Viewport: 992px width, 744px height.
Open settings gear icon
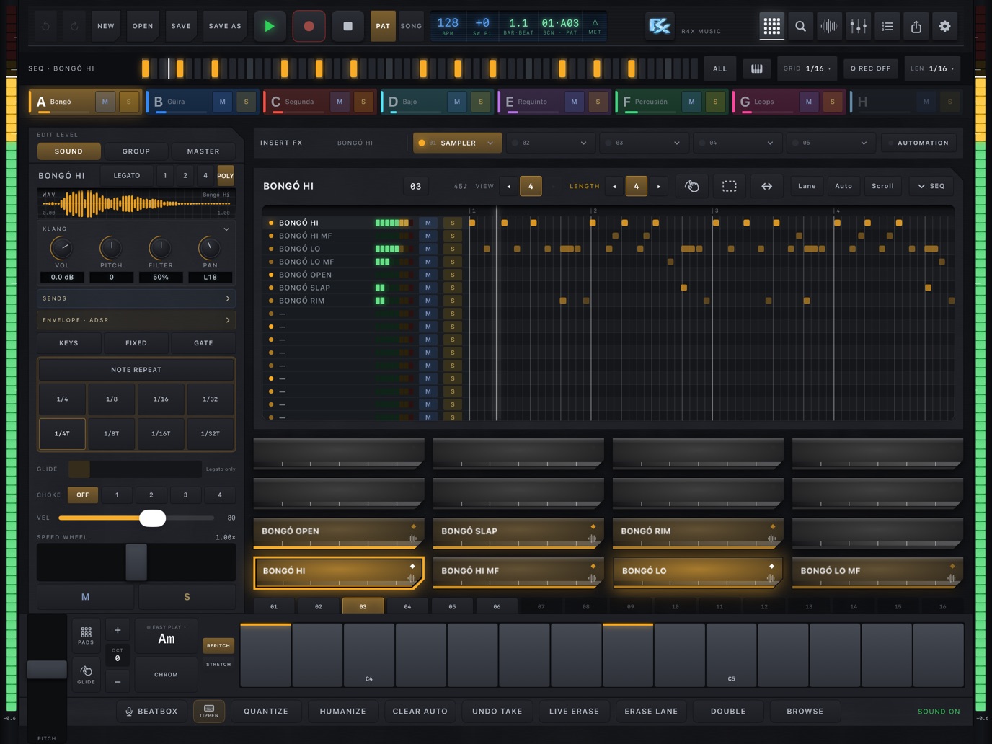(x=945, y=26)
